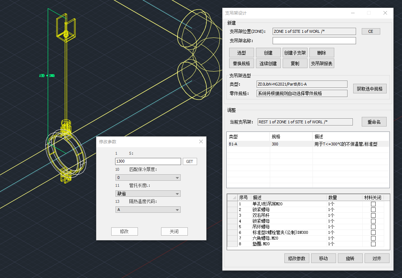Close the 修改参数 dialog with X icon

pyautogui.click(x=201, y=142)
